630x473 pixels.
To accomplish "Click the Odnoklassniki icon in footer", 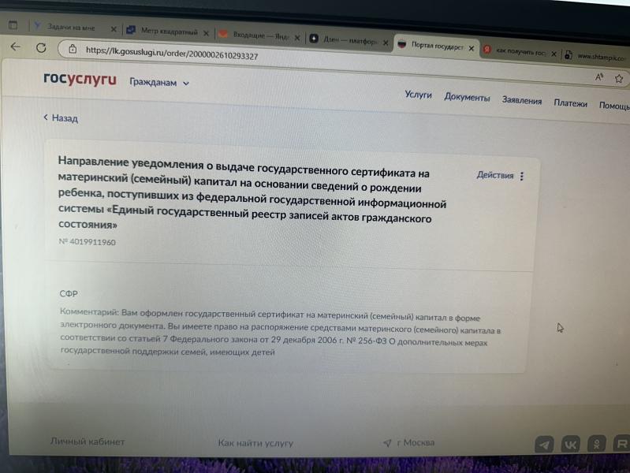I will coord(597,445).
